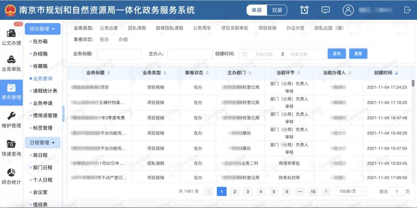Click the alarm clock icon in header
Viewport: 417px width, 208px height.
[x=304, y=10]
